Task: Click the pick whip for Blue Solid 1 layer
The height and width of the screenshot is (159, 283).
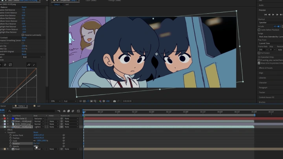Action: click(62, 119)
